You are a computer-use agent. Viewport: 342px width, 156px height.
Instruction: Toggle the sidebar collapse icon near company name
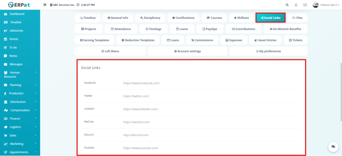click(45, 5)
